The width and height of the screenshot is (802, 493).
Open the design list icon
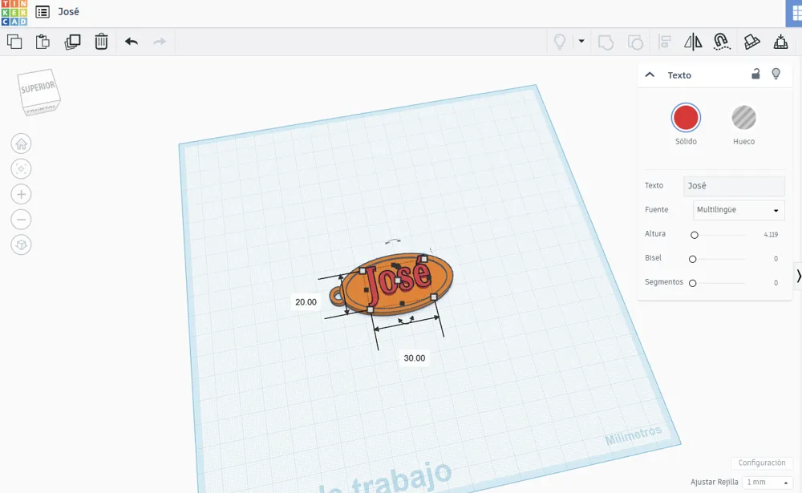[43, 12]
